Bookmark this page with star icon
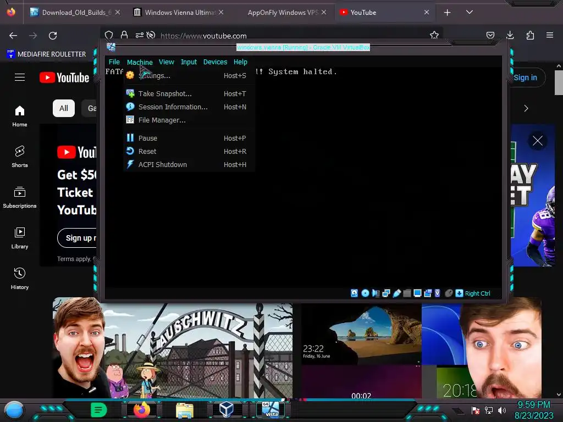Screen dimensions: 563x422 tap(434, 35)
